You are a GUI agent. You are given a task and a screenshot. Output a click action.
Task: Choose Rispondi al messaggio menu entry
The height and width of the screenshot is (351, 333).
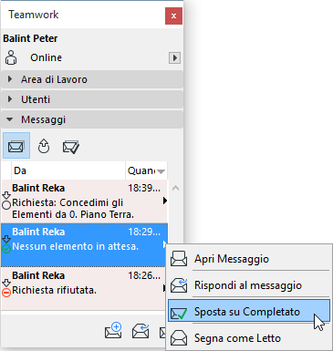[249, 285]
